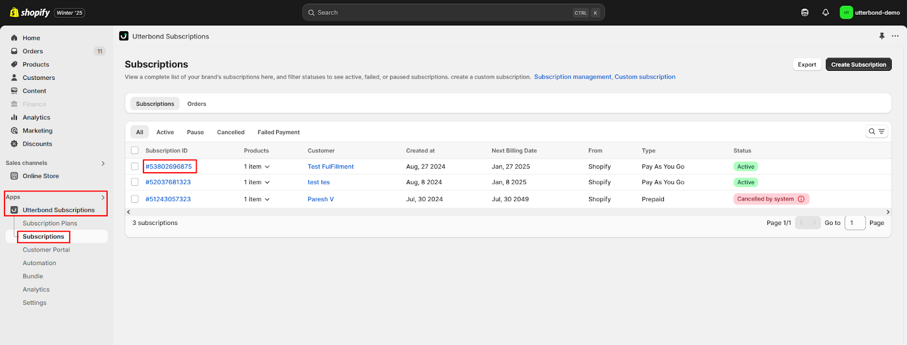Screen dimensions: 907x345
Task: Expand the 1 item dropdown for test tes
Action: [257, 182]
